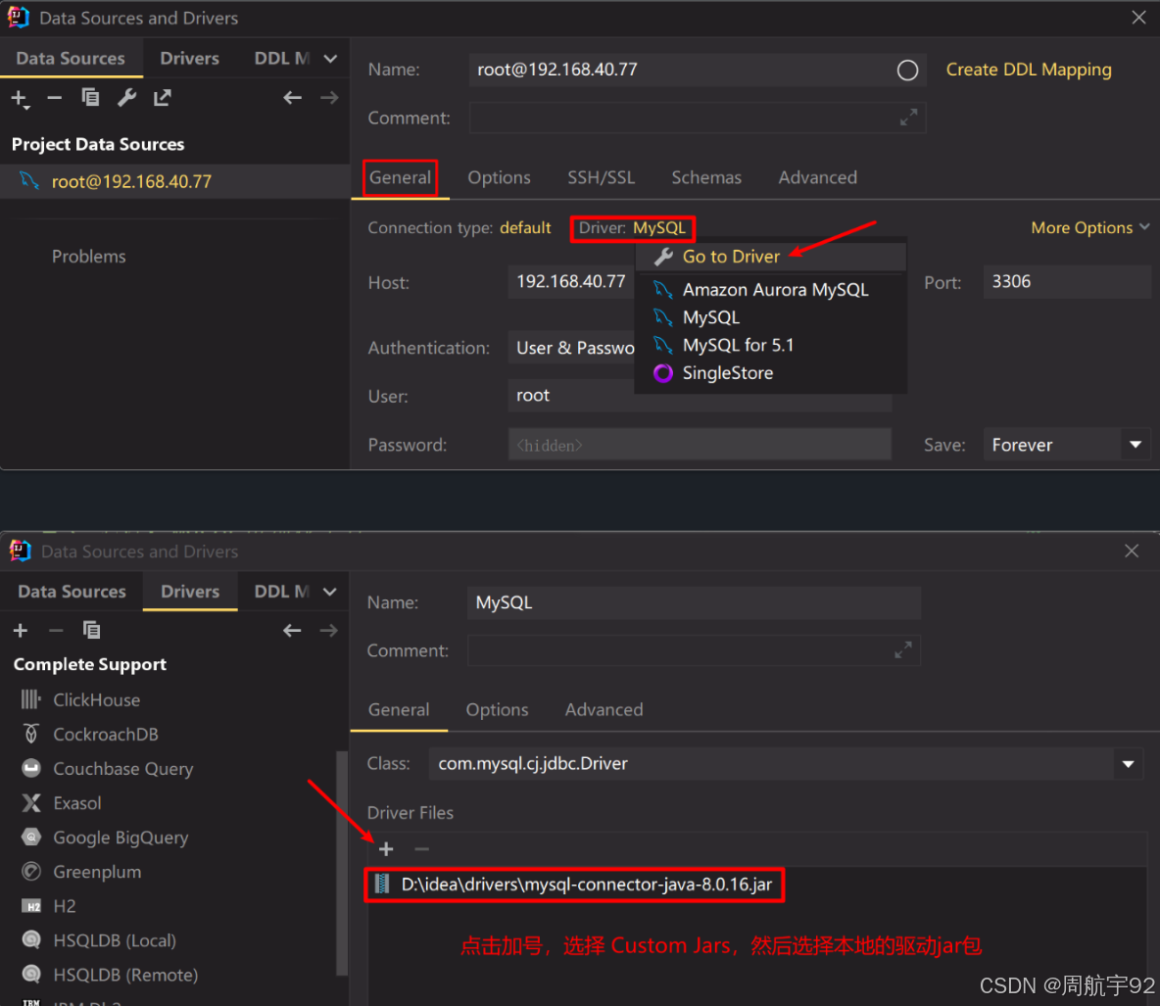Click the make global export icon in top toolbar

tap(162, 98)
